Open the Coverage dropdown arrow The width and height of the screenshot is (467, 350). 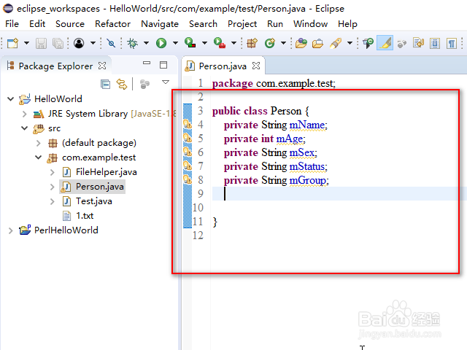point(204,43)
